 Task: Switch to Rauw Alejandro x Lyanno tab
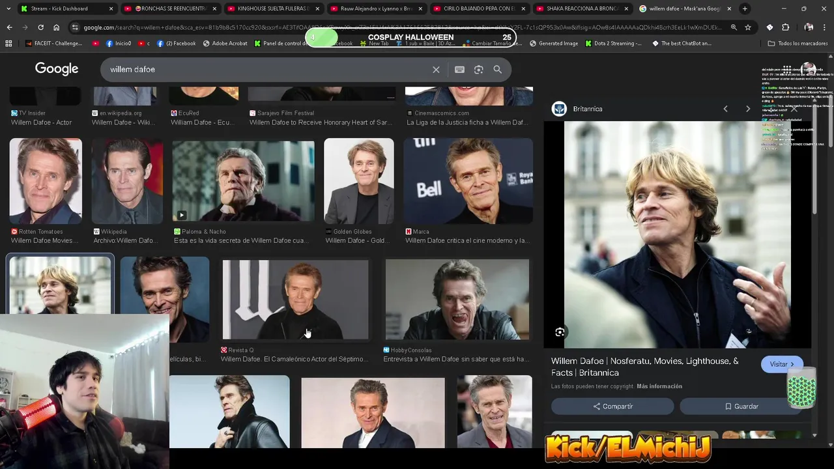[375, 8]
